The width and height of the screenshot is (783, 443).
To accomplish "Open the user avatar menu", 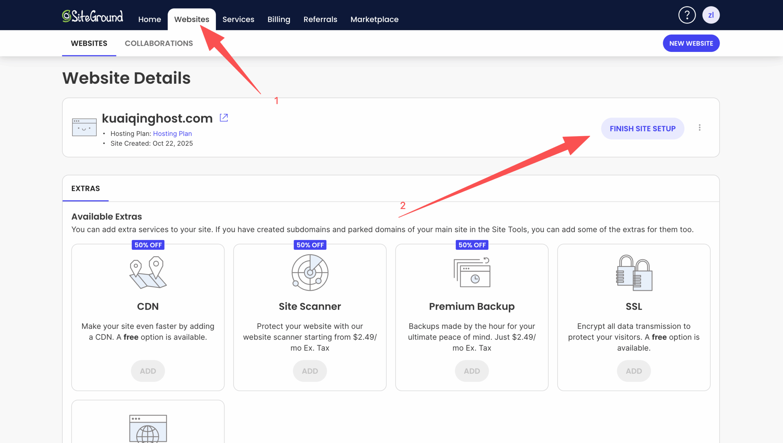I will tap(711, 15).
